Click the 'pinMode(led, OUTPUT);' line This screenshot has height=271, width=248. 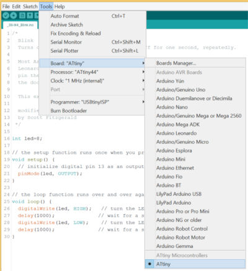point(50,174)
